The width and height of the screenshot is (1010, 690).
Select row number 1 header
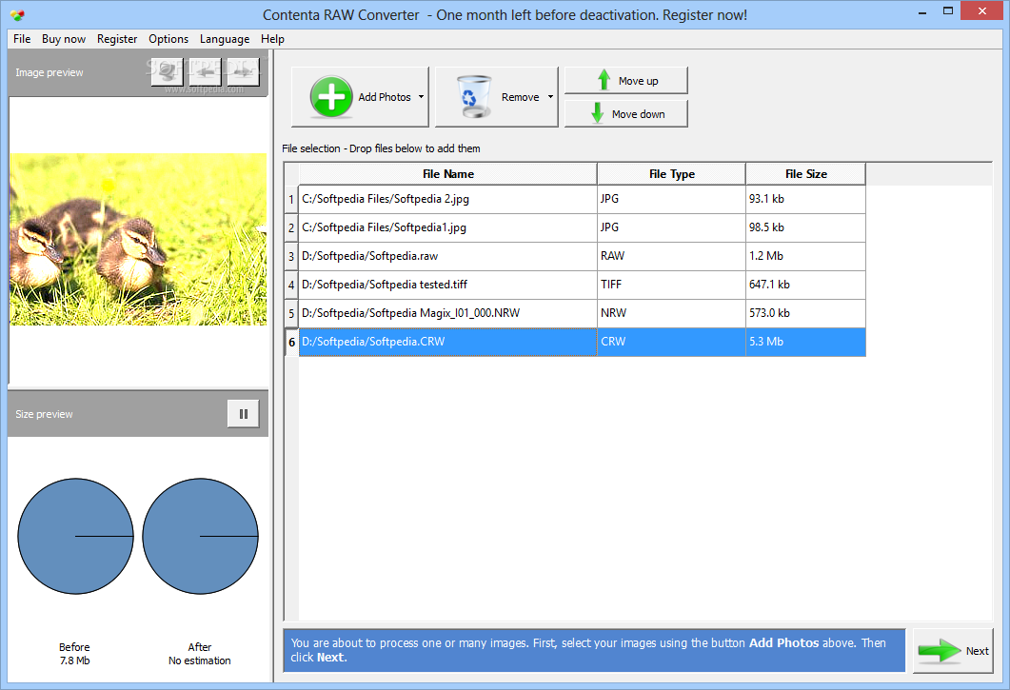pos(291,200)
